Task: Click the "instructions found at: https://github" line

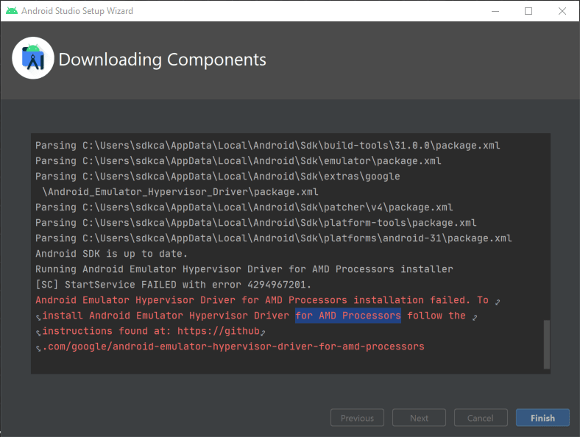Action: click(151, 331)
